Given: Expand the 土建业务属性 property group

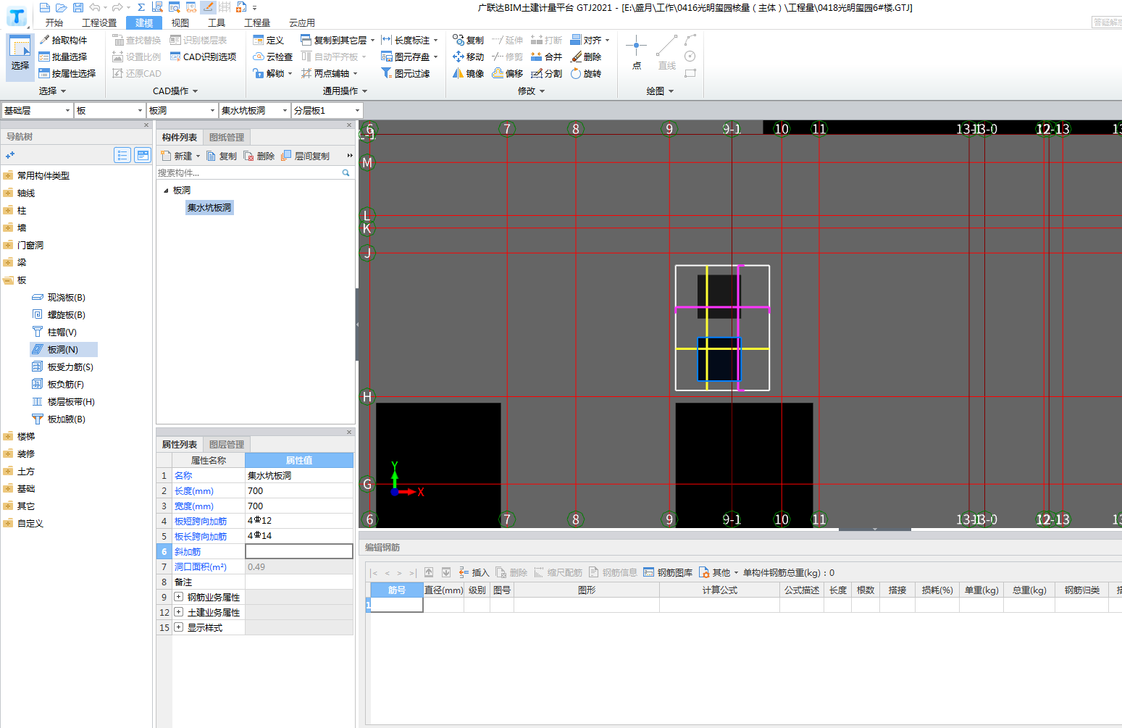Looking at the screenshot, I should [178, 612].
